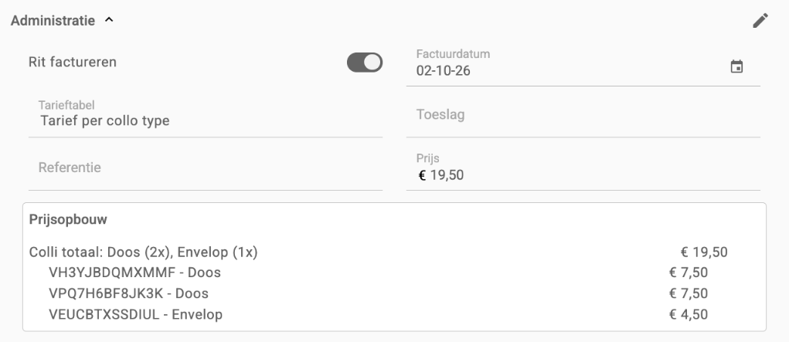Click the Referentie input field
The width and height of the screenshot is (789, 342).
click(206, 169)
